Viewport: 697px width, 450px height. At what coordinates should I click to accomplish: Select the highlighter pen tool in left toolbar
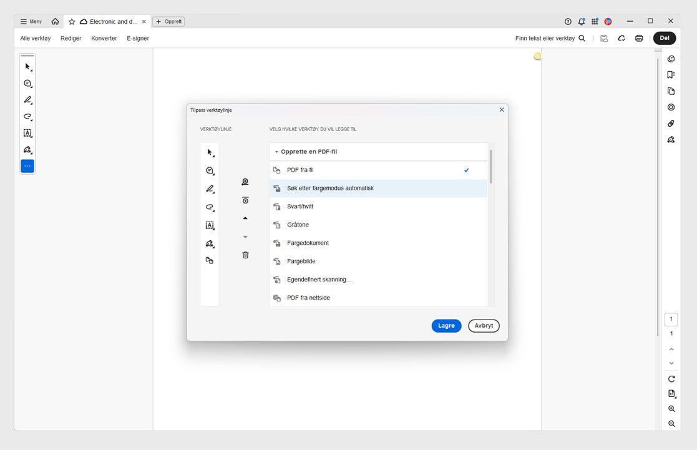pos(27,100)
